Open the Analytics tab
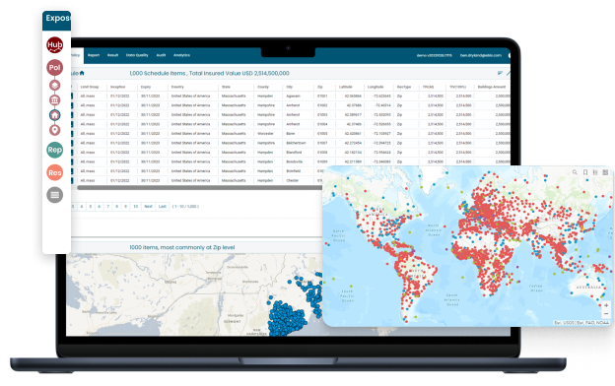 (181, 55)
